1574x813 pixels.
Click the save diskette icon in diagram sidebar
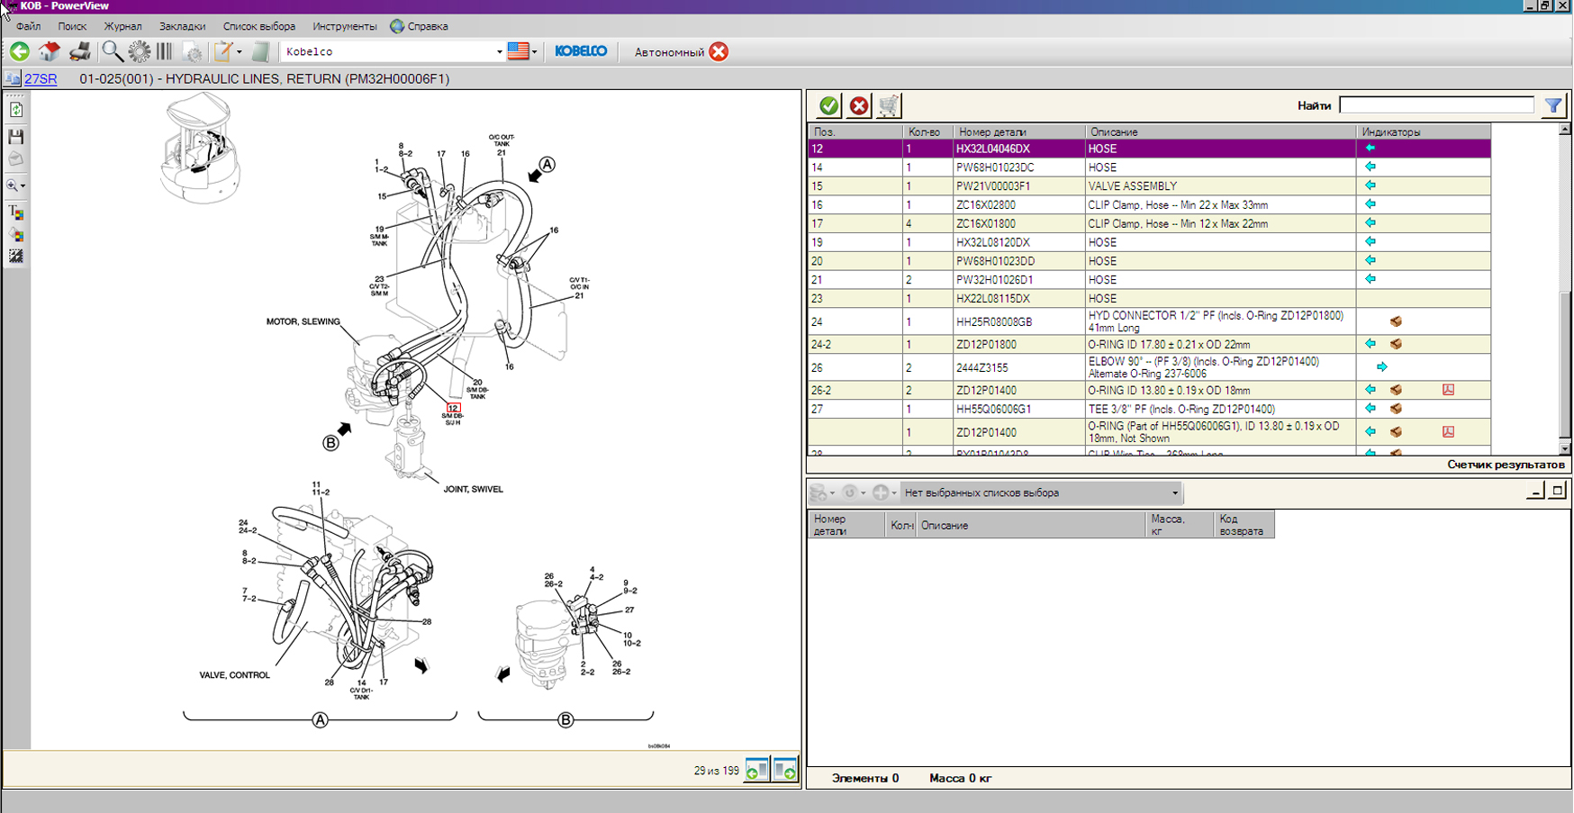tap(16, 137)
